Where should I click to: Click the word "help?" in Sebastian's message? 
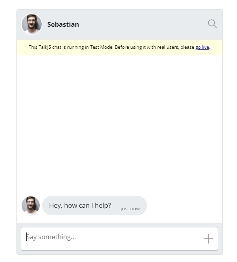pos(103,205)
